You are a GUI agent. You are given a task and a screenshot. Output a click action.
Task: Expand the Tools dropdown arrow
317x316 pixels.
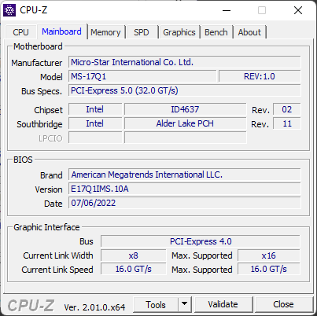(185, 305)
